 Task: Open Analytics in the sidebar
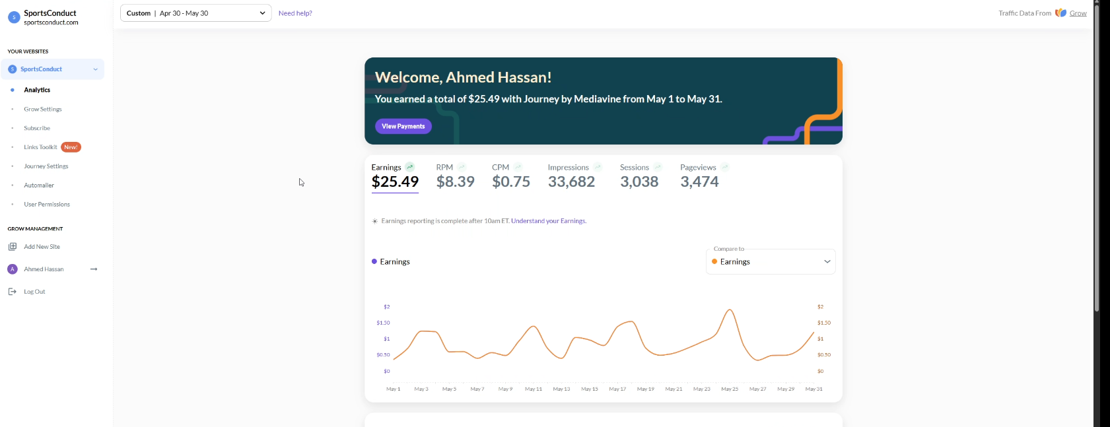[x=37, y=90]
